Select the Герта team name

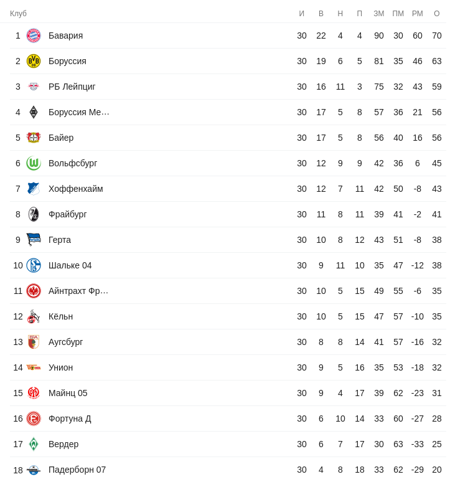coord(60,240)
